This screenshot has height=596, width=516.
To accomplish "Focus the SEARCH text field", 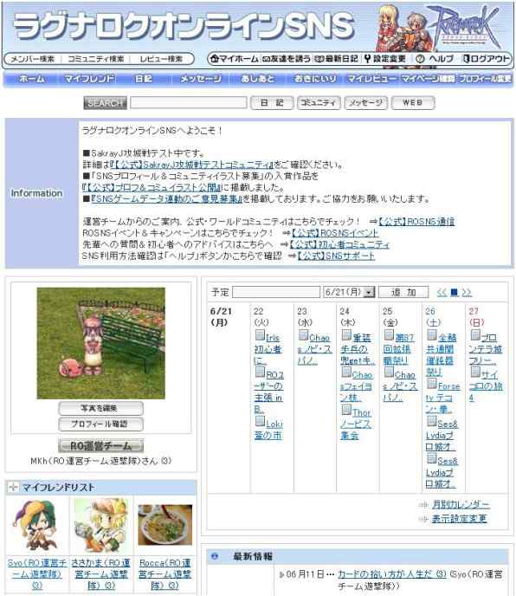I will (189, 102).
